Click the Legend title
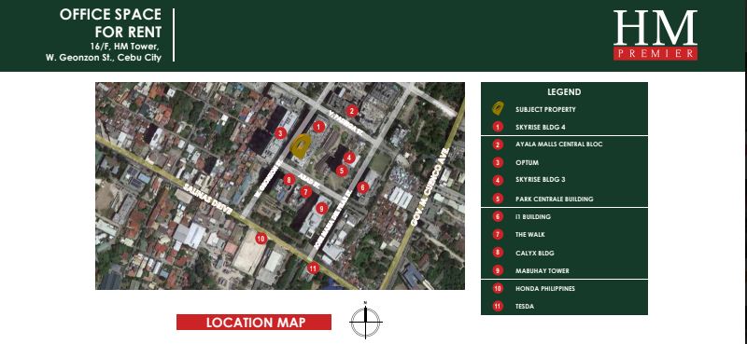Image resolution: width=747 pixels, height=344 pixels. pyautogui.click(x=564, y=92)
